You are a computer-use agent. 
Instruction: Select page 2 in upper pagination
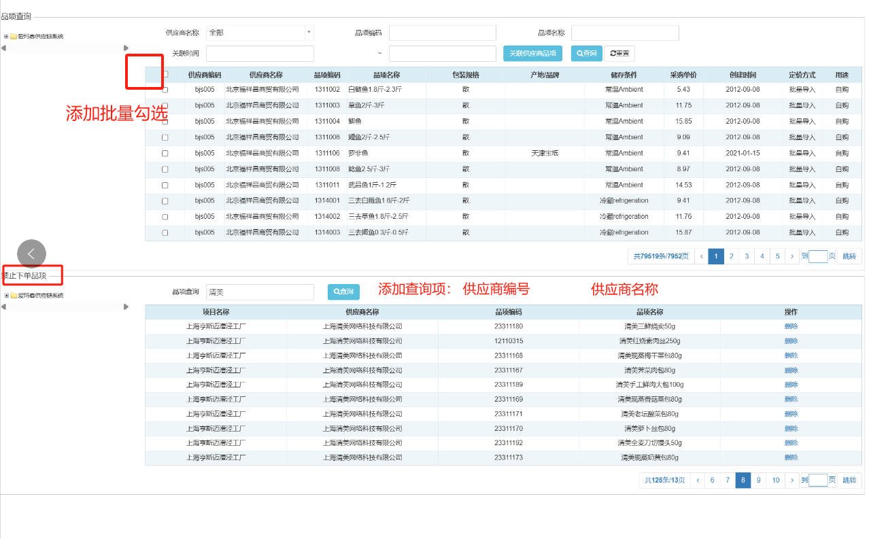pyautogui.click(x=731, y=256)
